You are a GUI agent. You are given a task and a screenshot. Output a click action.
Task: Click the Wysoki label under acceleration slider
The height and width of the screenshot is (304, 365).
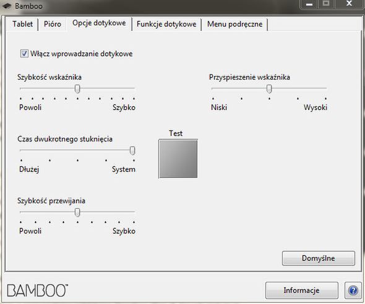(316, 108)
